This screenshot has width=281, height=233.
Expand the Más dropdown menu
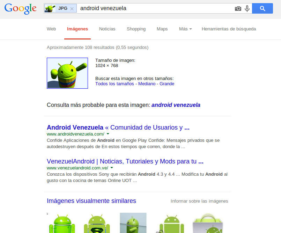pyautogui.click(x=185, y=29)
